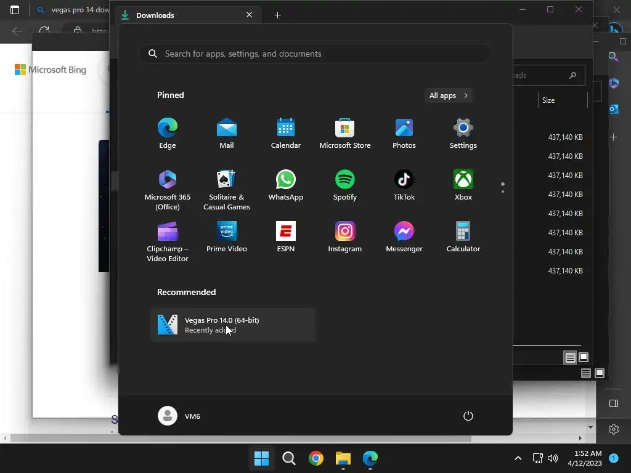Click the network icon in system tray

coord(537,458)
